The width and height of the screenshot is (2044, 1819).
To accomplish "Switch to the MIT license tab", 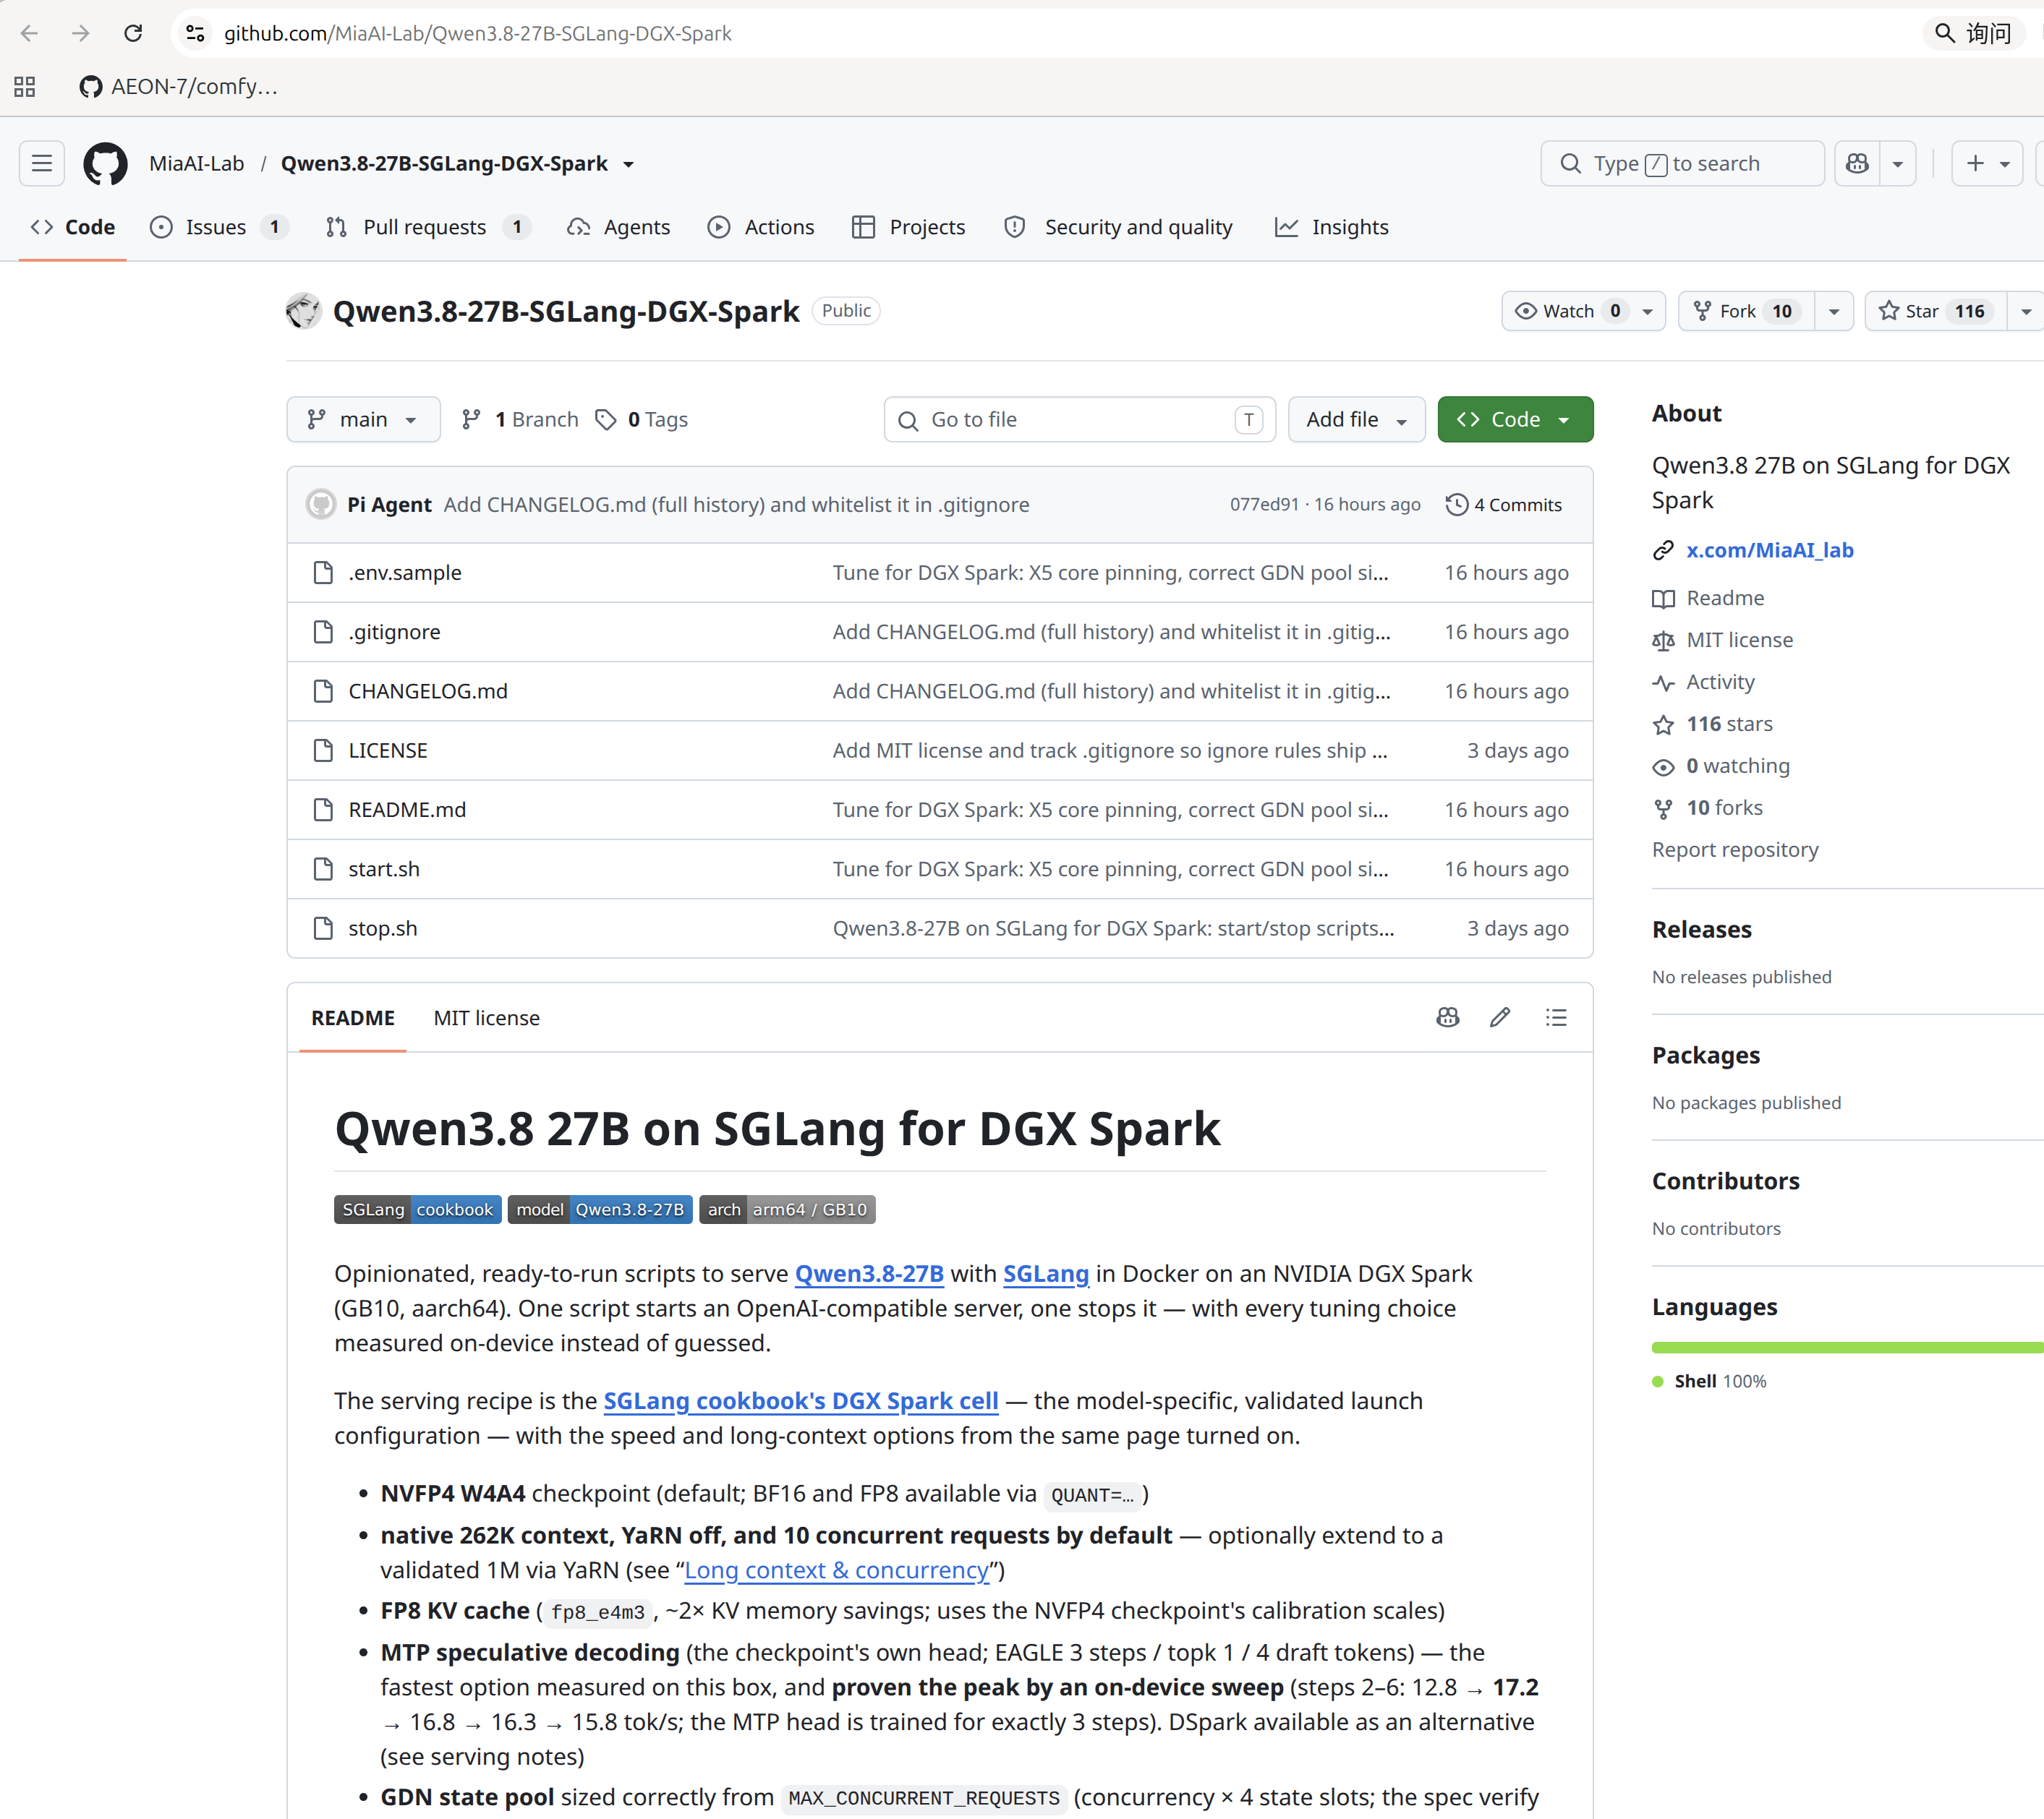I will pos(487,1017).
